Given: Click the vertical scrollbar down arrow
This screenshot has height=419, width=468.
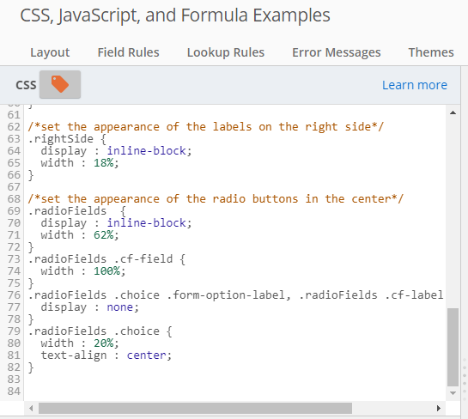Looking at the screenshot, I should click(453, 393).
